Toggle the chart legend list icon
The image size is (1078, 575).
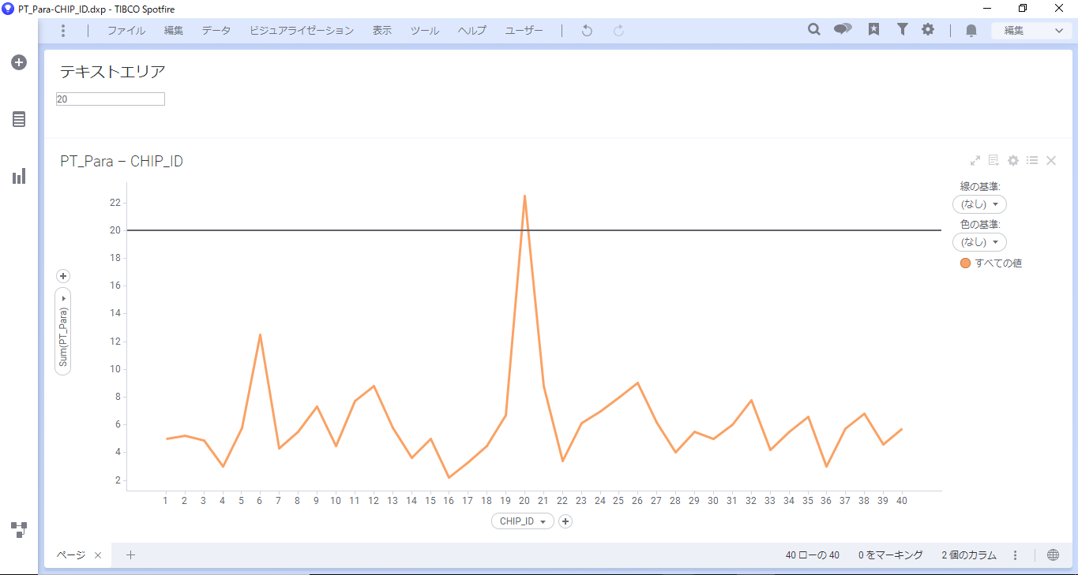[x=1032, y=160]
